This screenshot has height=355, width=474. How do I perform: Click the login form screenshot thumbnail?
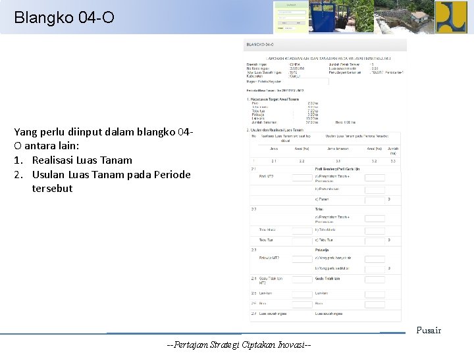coord(291,17)
